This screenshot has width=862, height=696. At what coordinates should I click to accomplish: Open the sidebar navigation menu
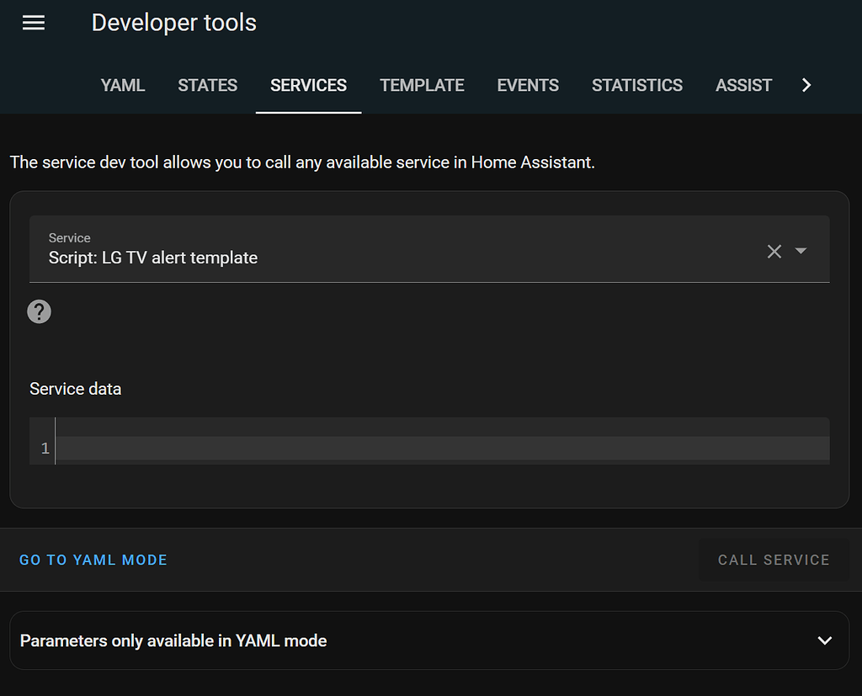tap(33, 23)
